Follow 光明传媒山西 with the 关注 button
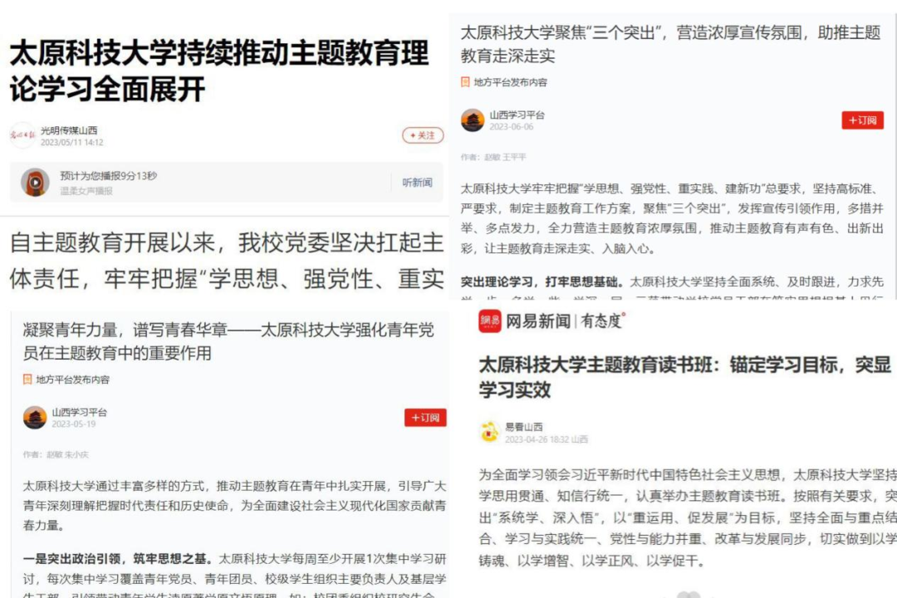Image resolution: width=897 pixels, height=598 pixels. tap(423, 135)
